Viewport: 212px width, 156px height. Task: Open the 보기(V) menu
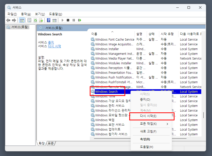[x=40, y=14]
